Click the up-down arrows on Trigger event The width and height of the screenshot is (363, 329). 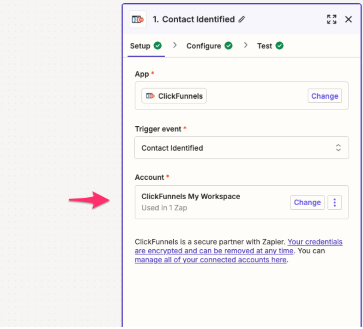(x=338, y=148)
